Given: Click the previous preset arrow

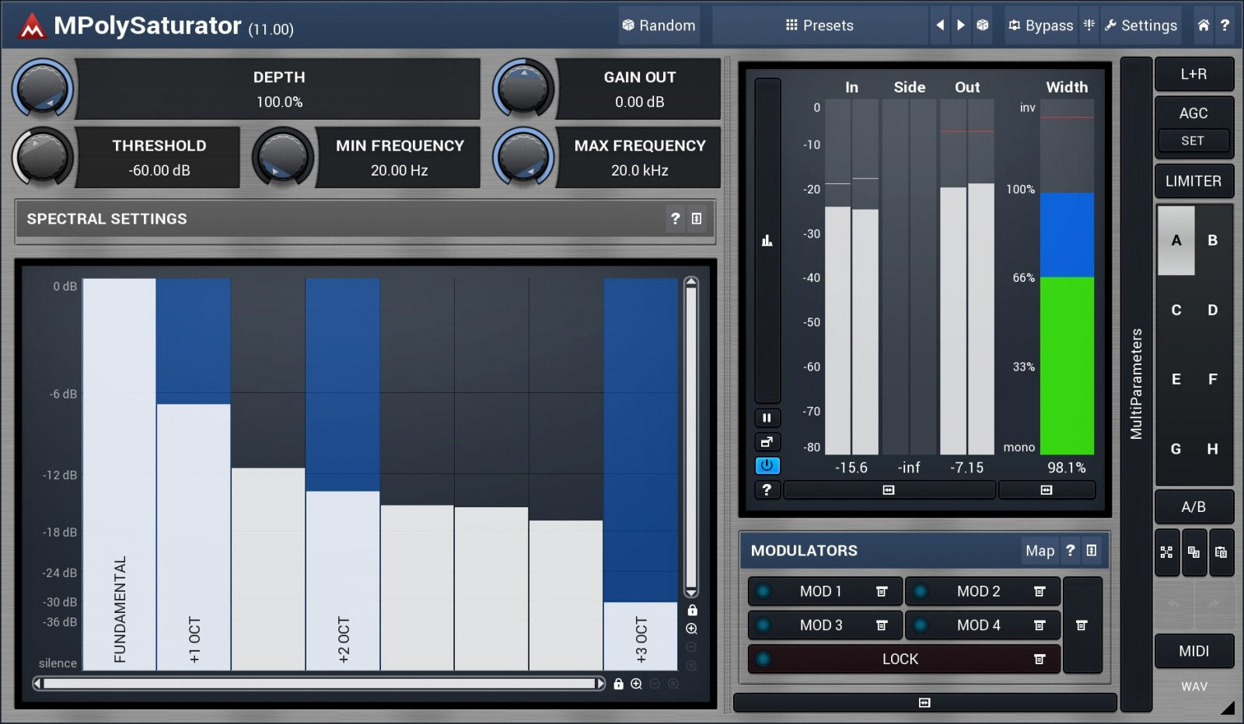Looking at the screenshot, I should (939, 25).
